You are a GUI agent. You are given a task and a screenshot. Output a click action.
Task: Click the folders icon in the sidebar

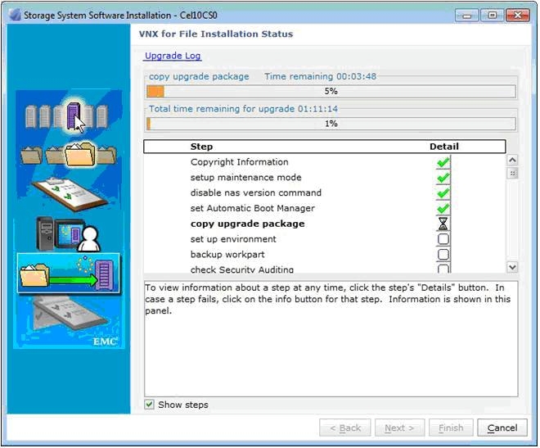(68, 156)
